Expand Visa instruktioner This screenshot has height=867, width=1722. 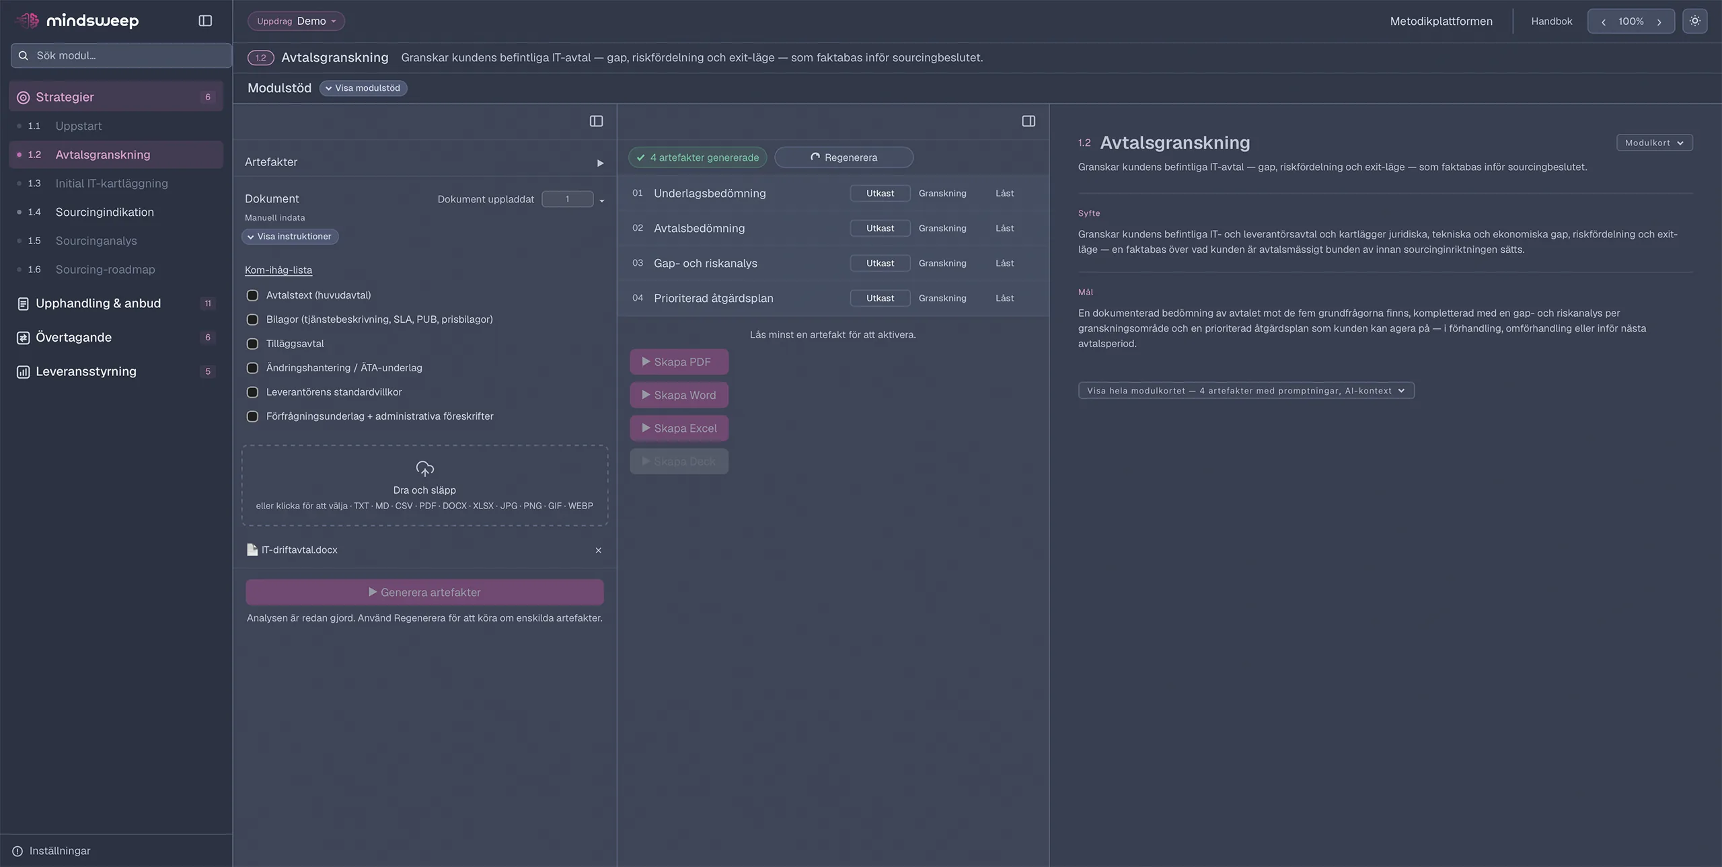pyautogui.click(x=290, y=237)
